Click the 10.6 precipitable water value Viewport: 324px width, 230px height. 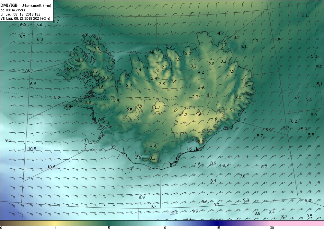(51, 167)
